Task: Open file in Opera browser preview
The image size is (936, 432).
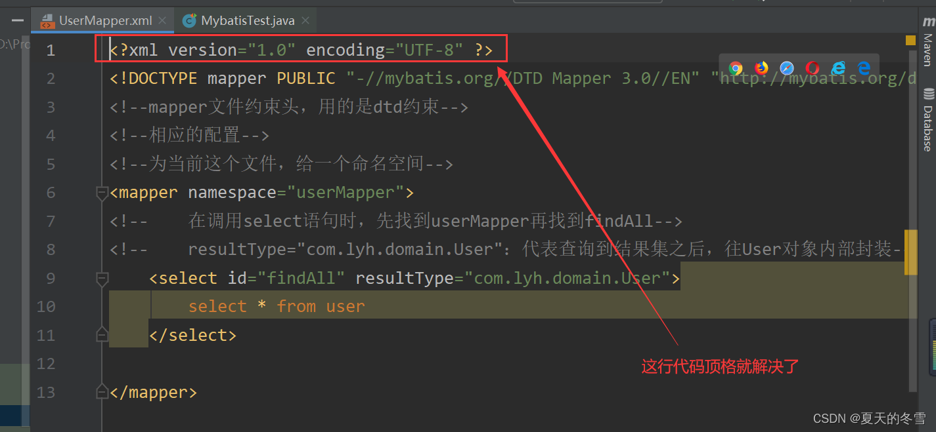Action: (x=813, y=68)
